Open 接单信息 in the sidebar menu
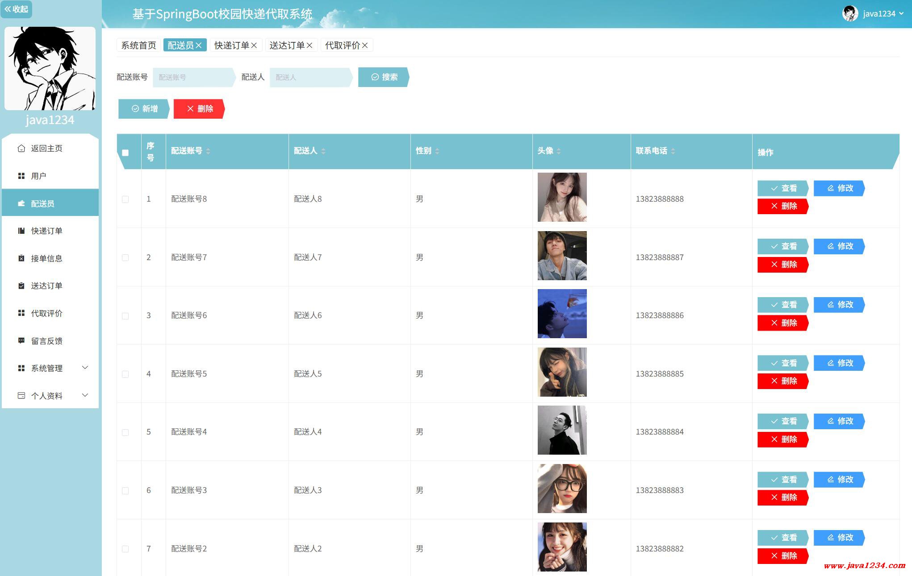This screenshot has height=576, width=912. tap(46, 258)
